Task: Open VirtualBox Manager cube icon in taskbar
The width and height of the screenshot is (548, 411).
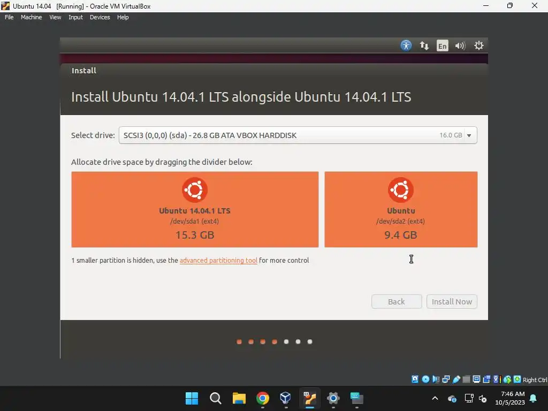Action: tap(286, 398)
